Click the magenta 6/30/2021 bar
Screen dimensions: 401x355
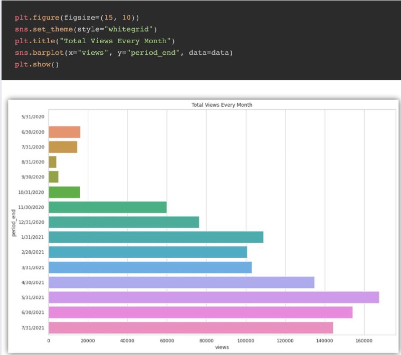pyautogui.click(x=200, y=312)
